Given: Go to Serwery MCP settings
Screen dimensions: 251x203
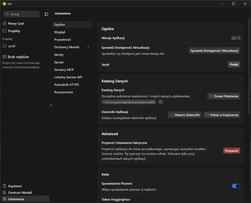Looking at the screenshot, I should [x=64, y=70].
